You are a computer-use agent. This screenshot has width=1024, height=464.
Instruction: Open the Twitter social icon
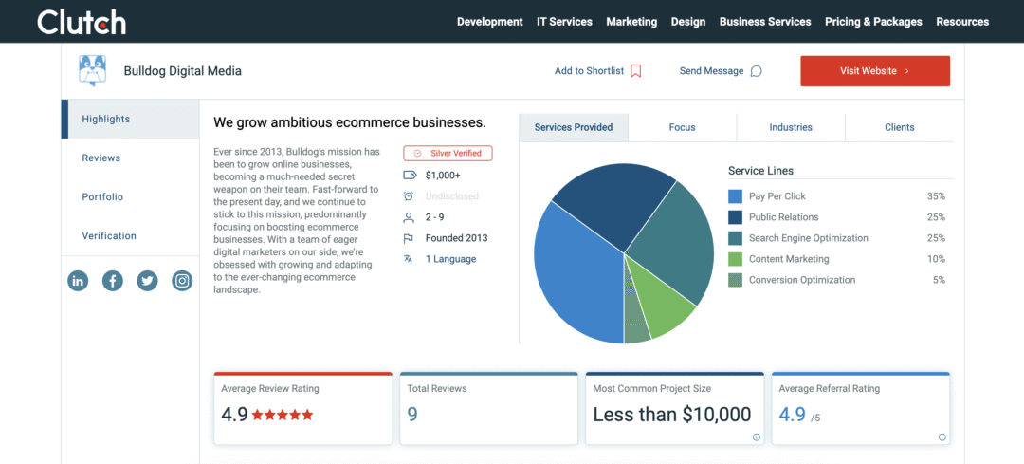(148, 281)
